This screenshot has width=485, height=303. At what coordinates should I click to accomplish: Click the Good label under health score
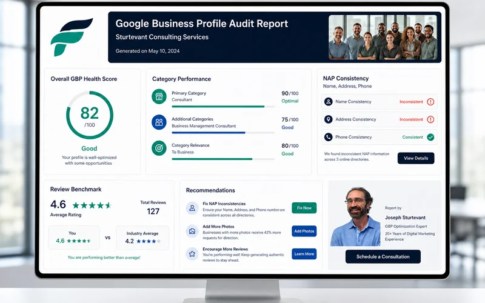pos(89,148)
